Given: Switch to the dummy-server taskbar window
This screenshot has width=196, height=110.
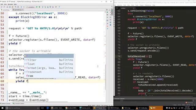Looking at the screenshot, I should pyautogui.click(x=86, y=108).
